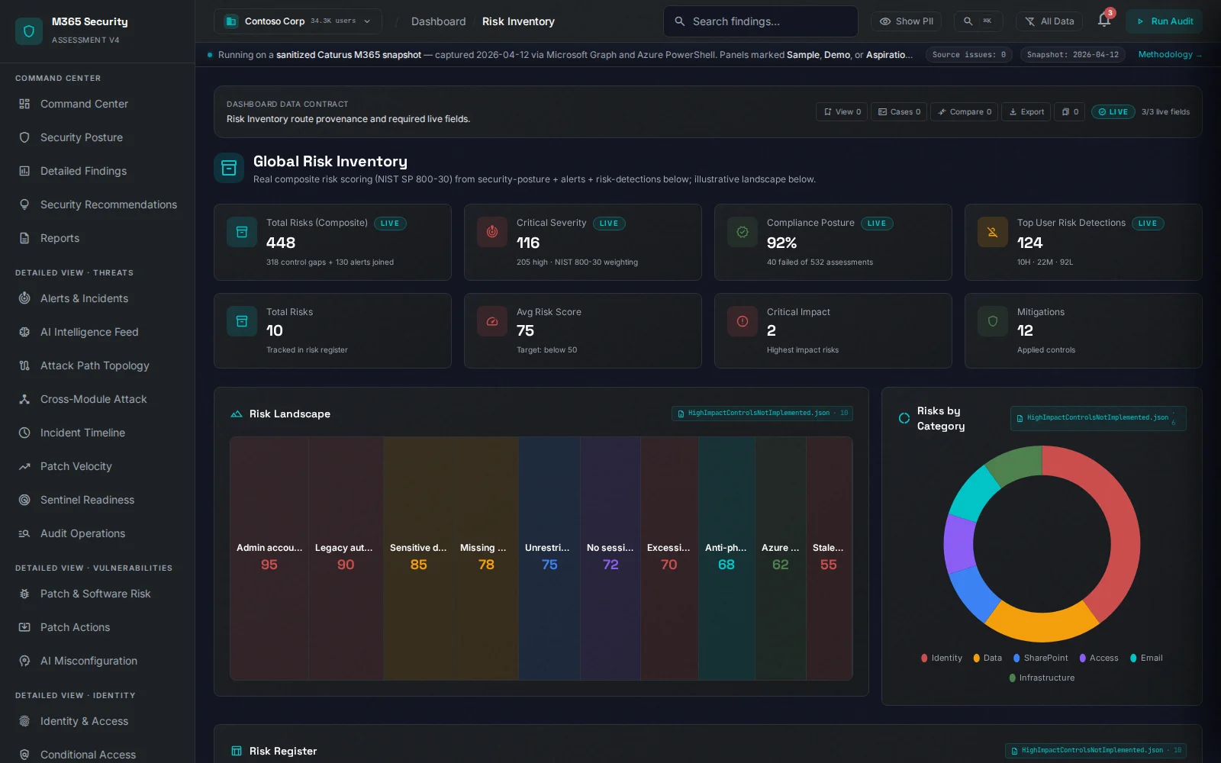This screenshot has height=763, width=1221.
Task: Click the Patch & Software Risk bug icon
Action: pos(24,594)
